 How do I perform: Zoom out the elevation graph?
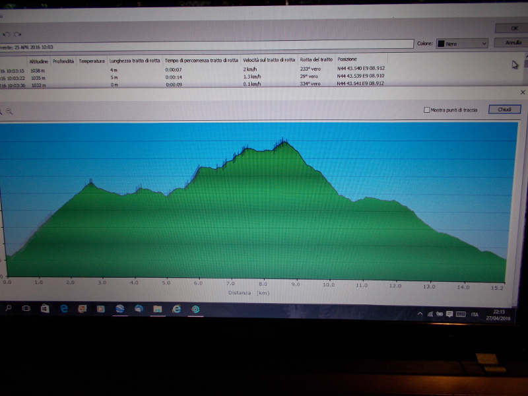[9, 111]
